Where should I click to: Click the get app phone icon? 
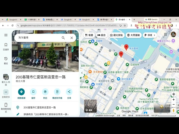[6, 105]
